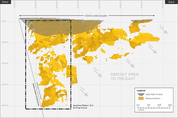This screenshot has width=178, height=118.
Task: Click the 1300m strike length label
Action: [96, 16]
